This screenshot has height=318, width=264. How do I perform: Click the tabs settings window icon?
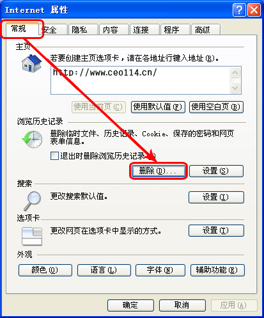pos(32,236)
